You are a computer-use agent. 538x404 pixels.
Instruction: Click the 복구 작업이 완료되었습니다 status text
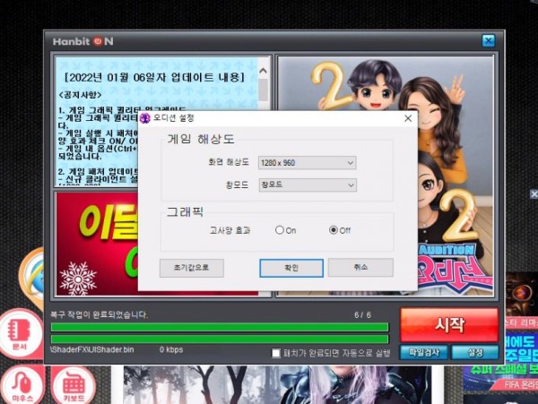[x=100, y=314]
